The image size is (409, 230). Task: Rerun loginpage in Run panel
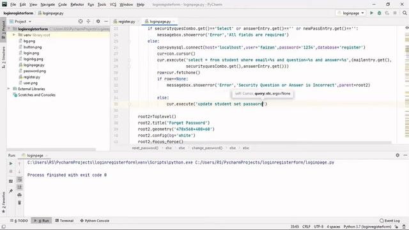[11, 164]
